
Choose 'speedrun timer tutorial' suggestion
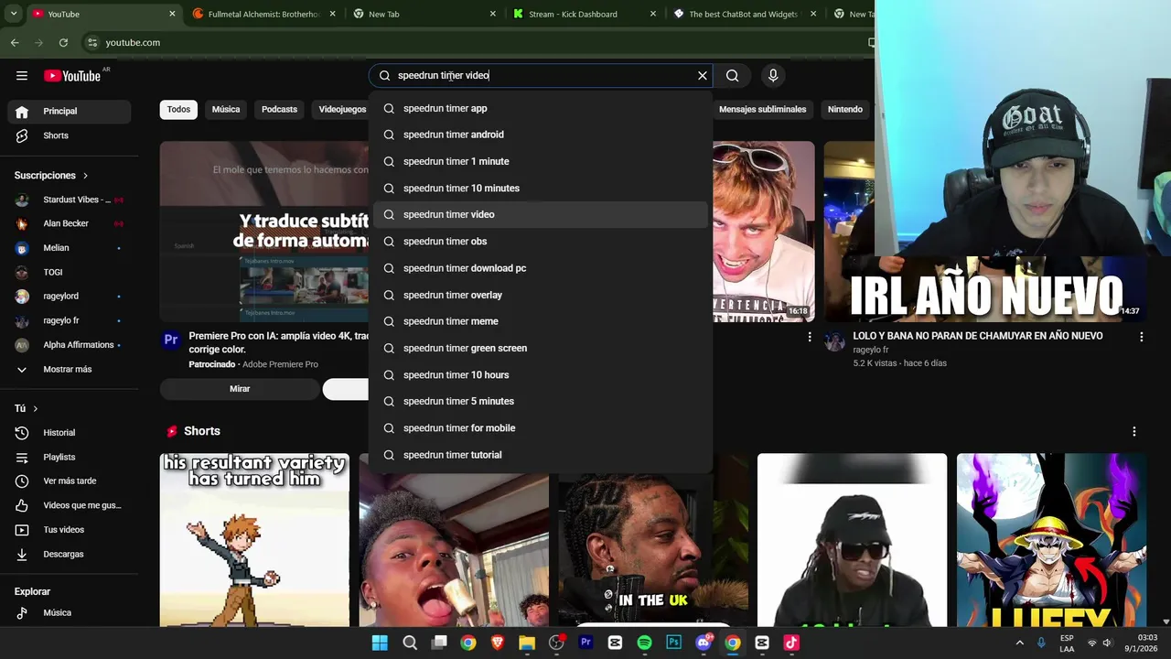click(x=540, y=455)
